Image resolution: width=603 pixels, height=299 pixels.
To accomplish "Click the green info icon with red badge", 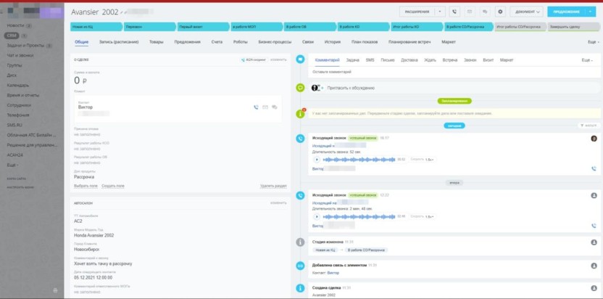I will click(300, 114).
